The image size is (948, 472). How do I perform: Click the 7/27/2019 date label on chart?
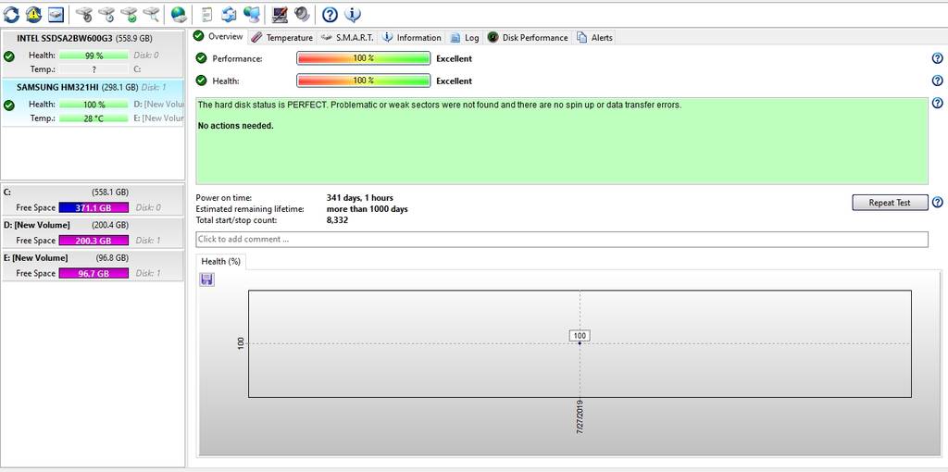pos(580,417)
